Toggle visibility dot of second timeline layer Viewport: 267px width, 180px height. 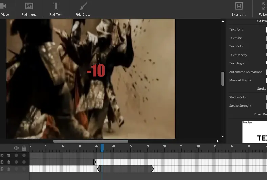pyautogui.click(x=16, y=162)
